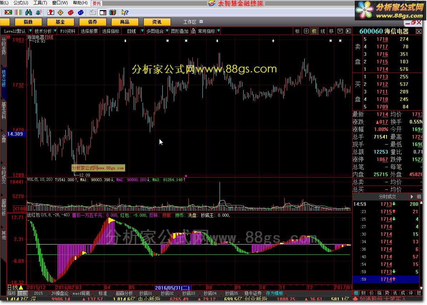Toggle the panel layout window icon
427x305 pixels.
click(x=103, y=12)
